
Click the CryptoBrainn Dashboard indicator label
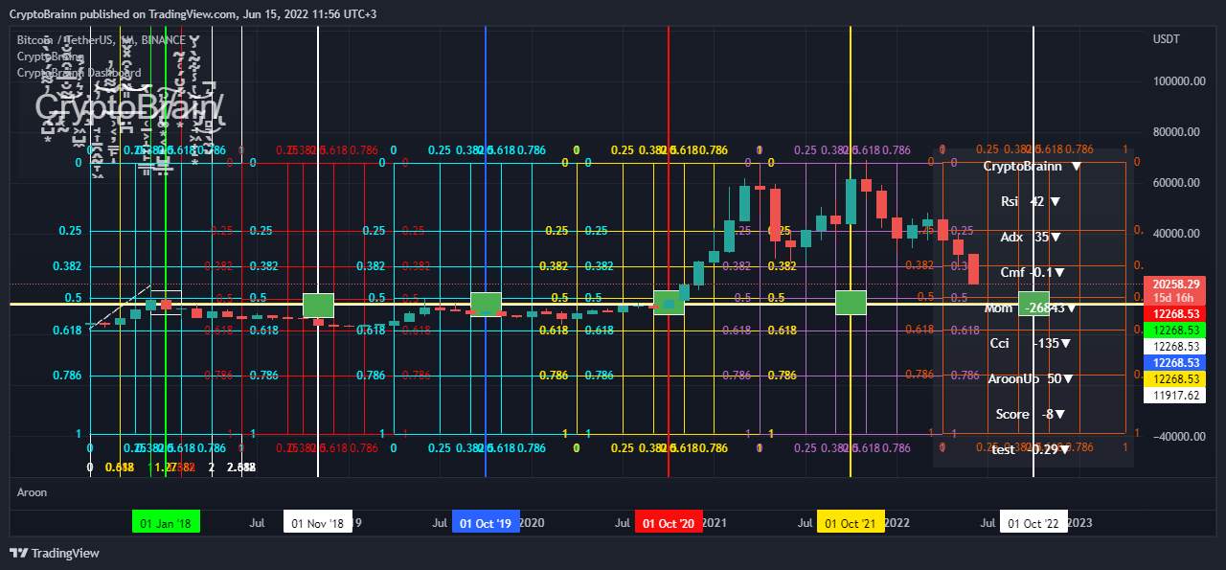(x=79, y=73)
